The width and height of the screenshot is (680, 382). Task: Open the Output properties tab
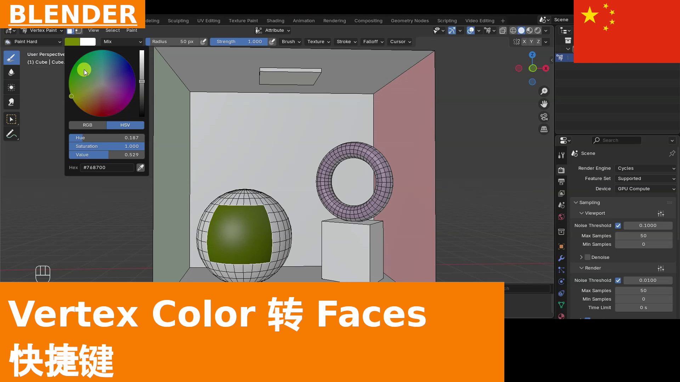coord(561,182)
